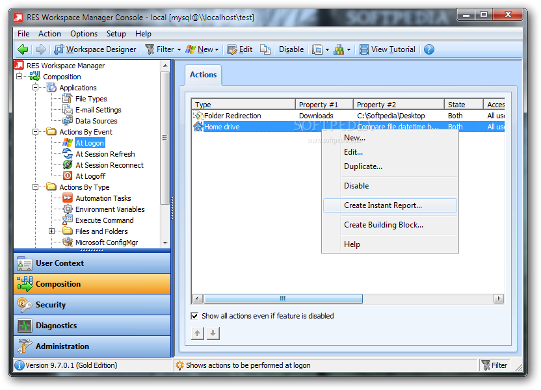This screenshot has width=541, height=390.
Task: Select Data Sources in the tree
Action: point(96,121)
